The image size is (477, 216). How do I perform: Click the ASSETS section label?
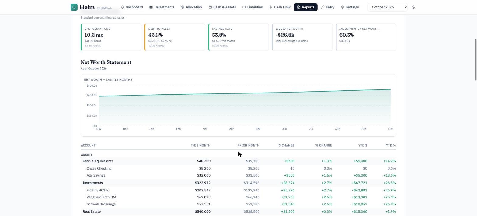pos(87,155)
